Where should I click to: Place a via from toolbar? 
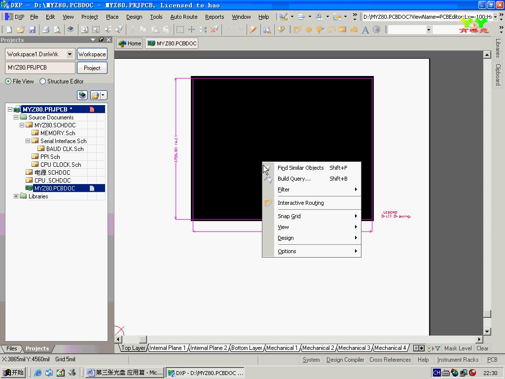point(320,30)
